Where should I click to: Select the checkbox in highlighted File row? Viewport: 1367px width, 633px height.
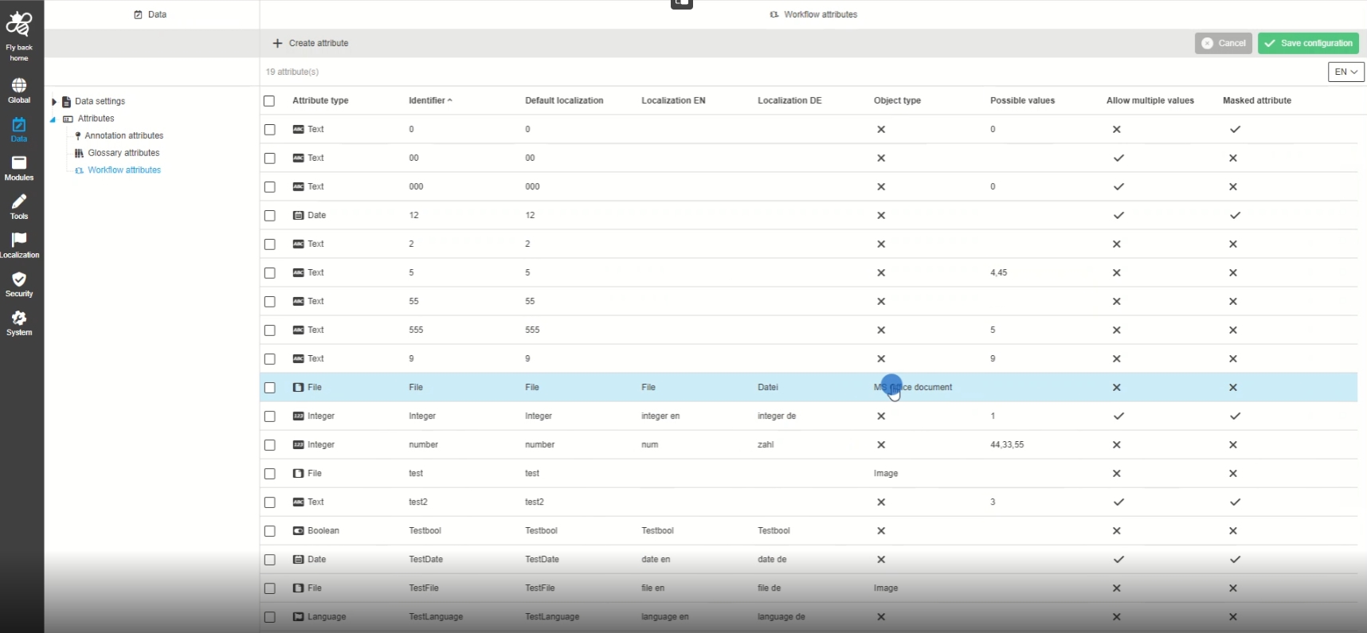point(269,387)
